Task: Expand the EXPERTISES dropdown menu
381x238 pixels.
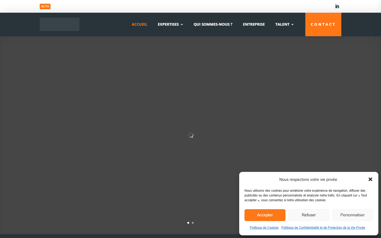Action: click(x=170, y=24)
